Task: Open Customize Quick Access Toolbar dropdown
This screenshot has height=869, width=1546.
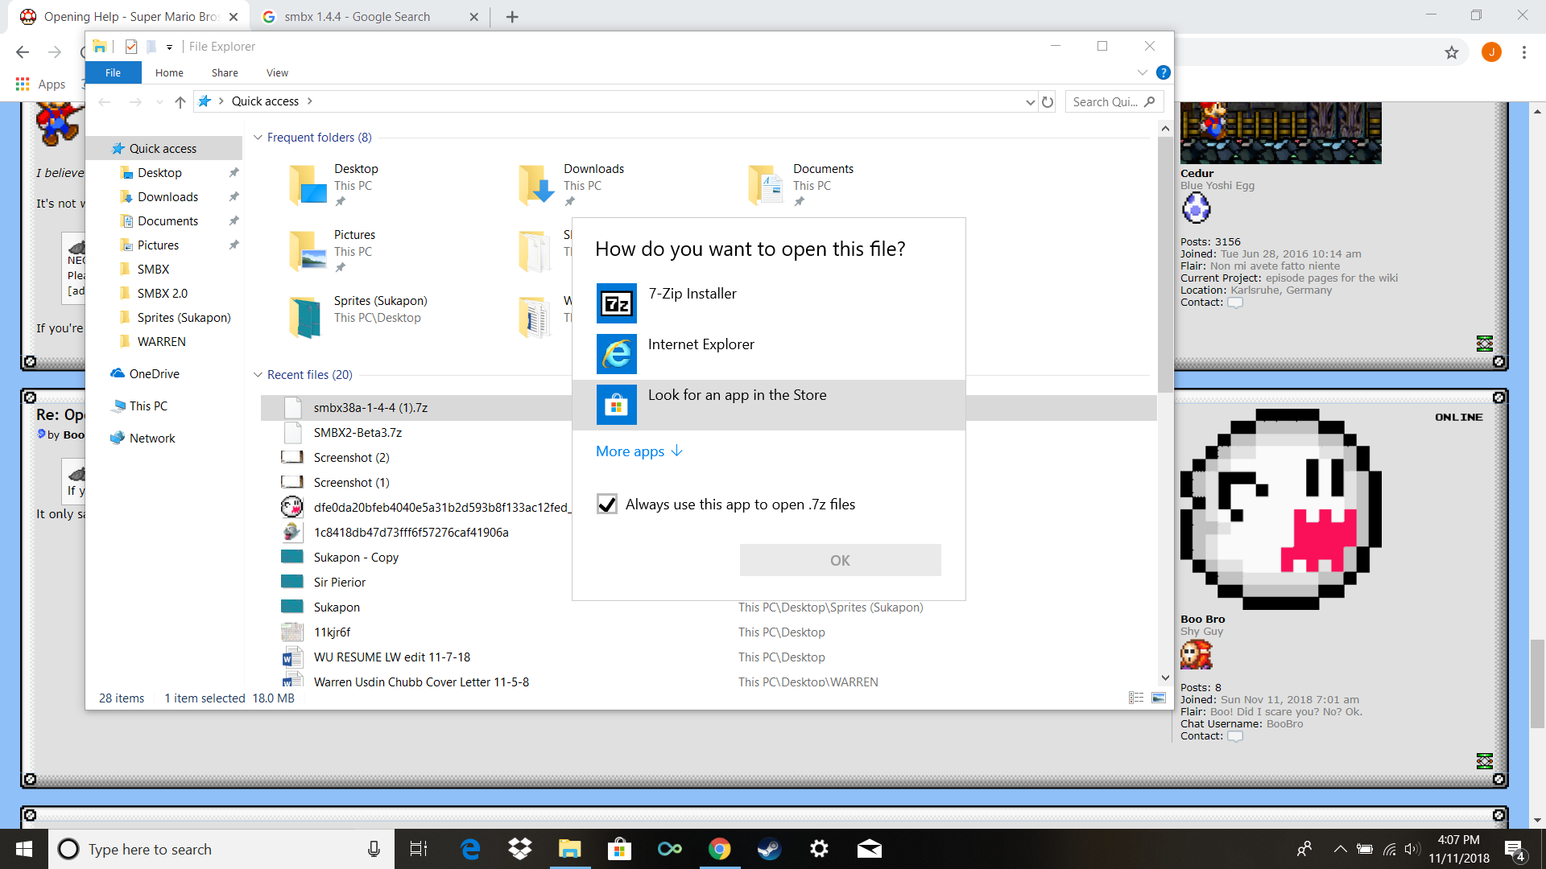Action: pos(169,47)
